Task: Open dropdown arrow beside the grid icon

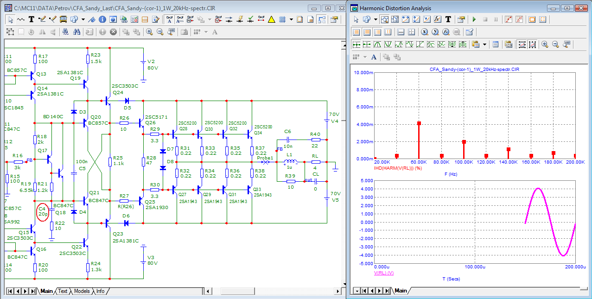Action: (x=291, y=19)
